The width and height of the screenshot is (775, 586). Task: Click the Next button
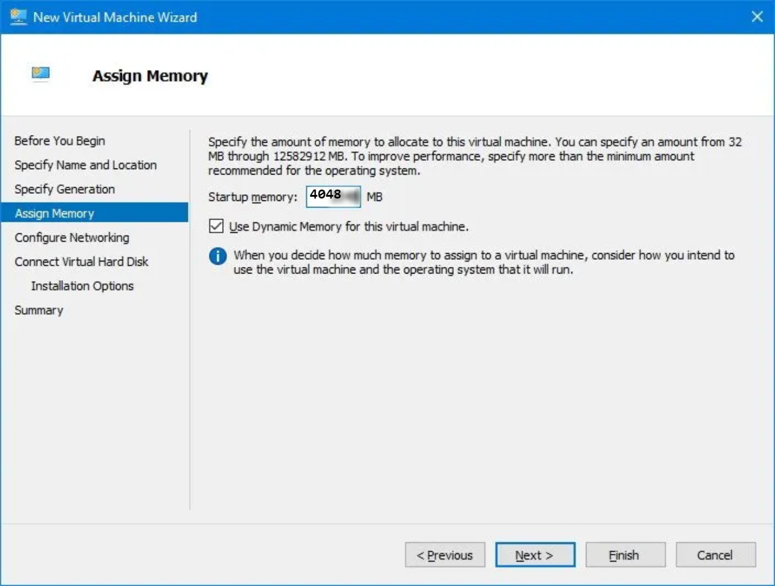pos(535,554)
